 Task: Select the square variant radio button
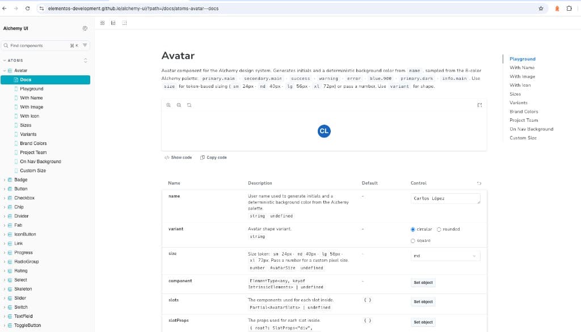pyautogui.click(x=413, y=241)
